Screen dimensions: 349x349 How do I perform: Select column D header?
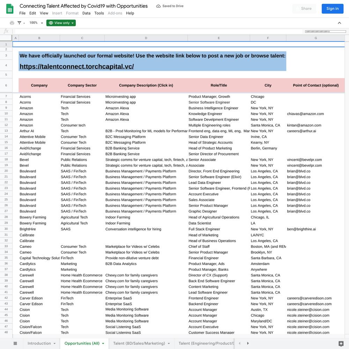pyautogui.click(x=146, y=38)
